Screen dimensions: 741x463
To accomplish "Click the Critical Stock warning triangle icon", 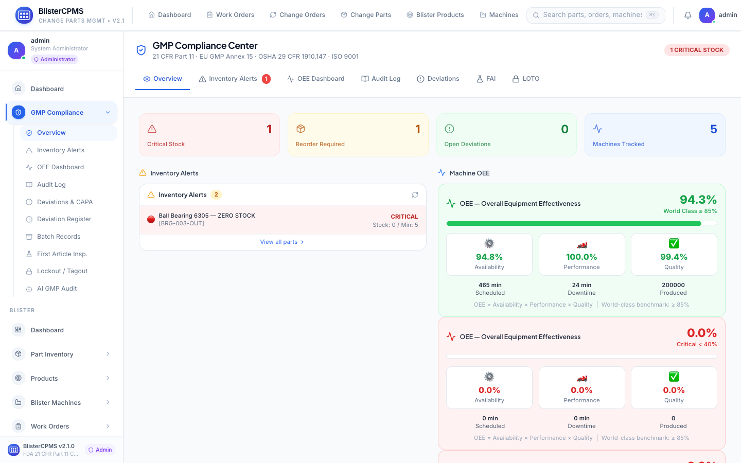I will tap(152, 129).
